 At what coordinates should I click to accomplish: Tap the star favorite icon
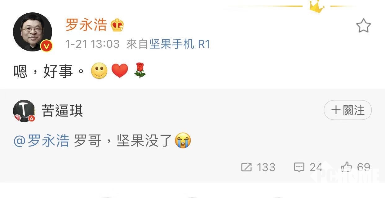coord(363,25)
